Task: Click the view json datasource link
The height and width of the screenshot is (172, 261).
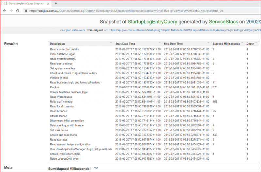Action: pyautogui.click(x=72, y=30)
